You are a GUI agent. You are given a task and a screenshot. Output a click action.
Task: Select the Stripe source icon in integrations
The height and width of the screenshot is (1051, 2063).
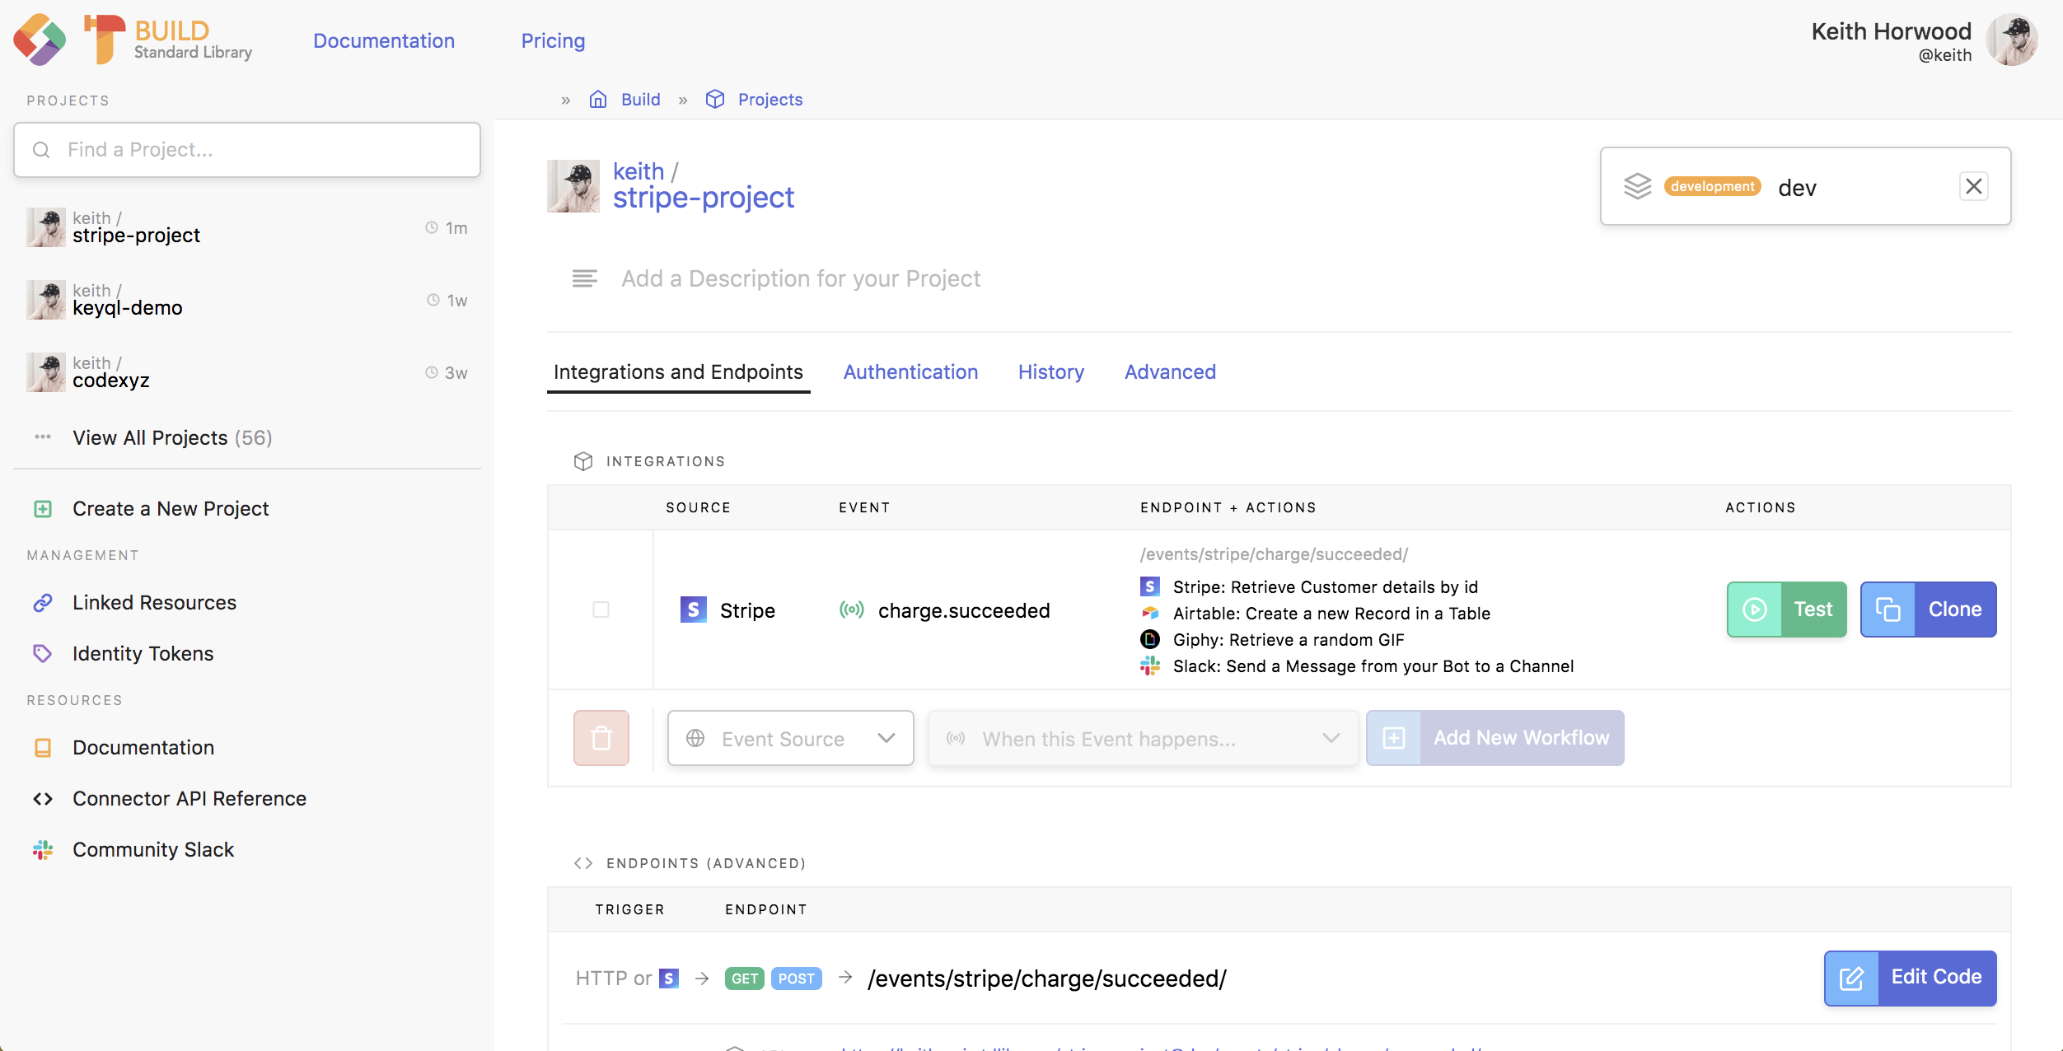pyautogui.click(x=694, y=610)
